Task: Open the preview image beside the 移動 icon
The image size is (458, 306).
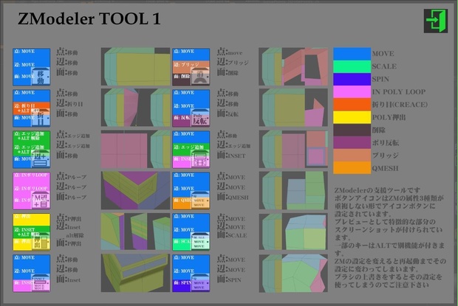Action: tap(135, 67)
